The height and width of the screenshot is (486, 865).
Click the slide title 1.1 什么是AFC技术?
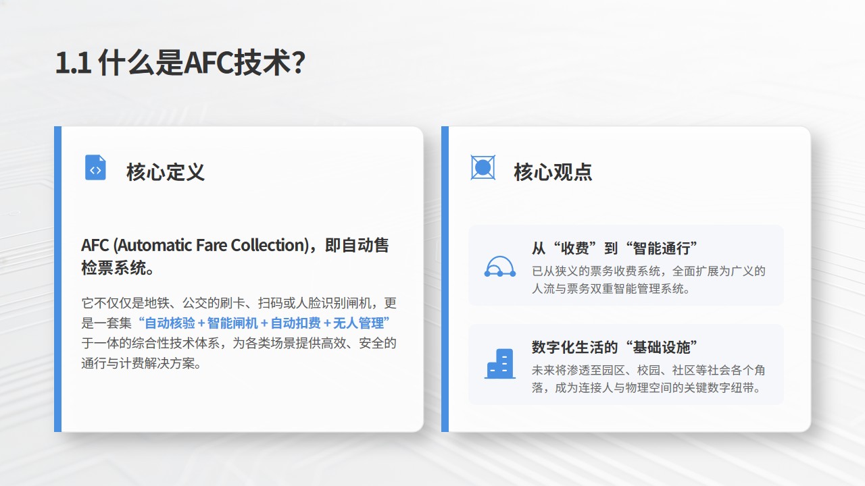point(180,63)
